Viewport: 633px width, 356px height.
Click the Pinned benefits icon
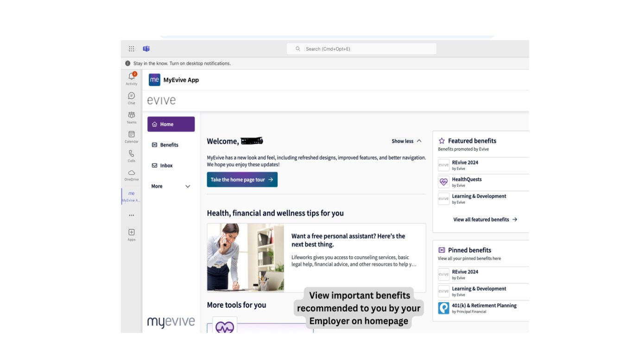(x=442, y=250)
